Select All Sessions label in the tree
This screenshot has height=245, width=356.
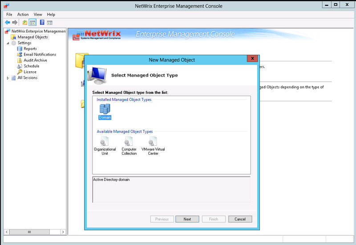[28, 77]
